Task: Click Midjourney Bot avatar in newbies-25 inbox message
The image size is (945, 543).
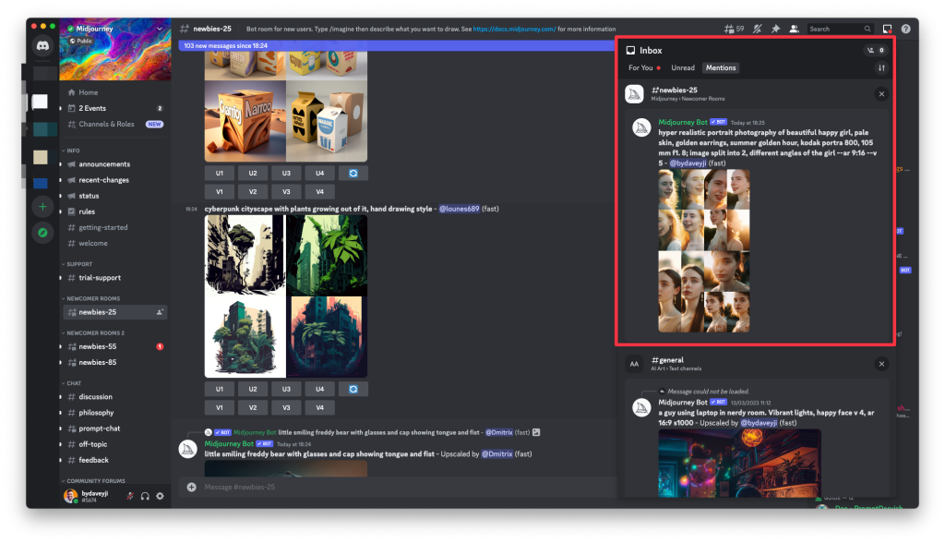Action: (x=641, y=128)
